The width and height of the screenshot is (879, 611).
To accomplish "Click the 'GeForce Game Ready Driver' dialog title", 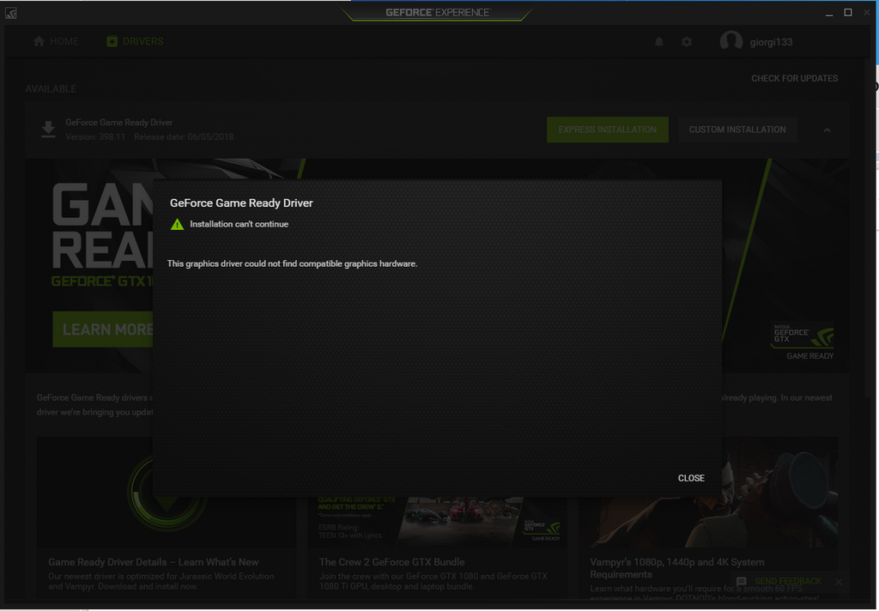I will click(x=241, y=203).
